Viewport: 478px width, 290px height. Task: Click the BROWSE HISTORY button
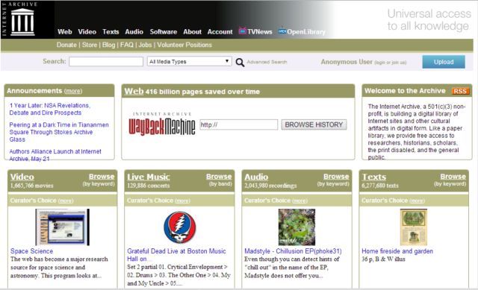[314, 124]
